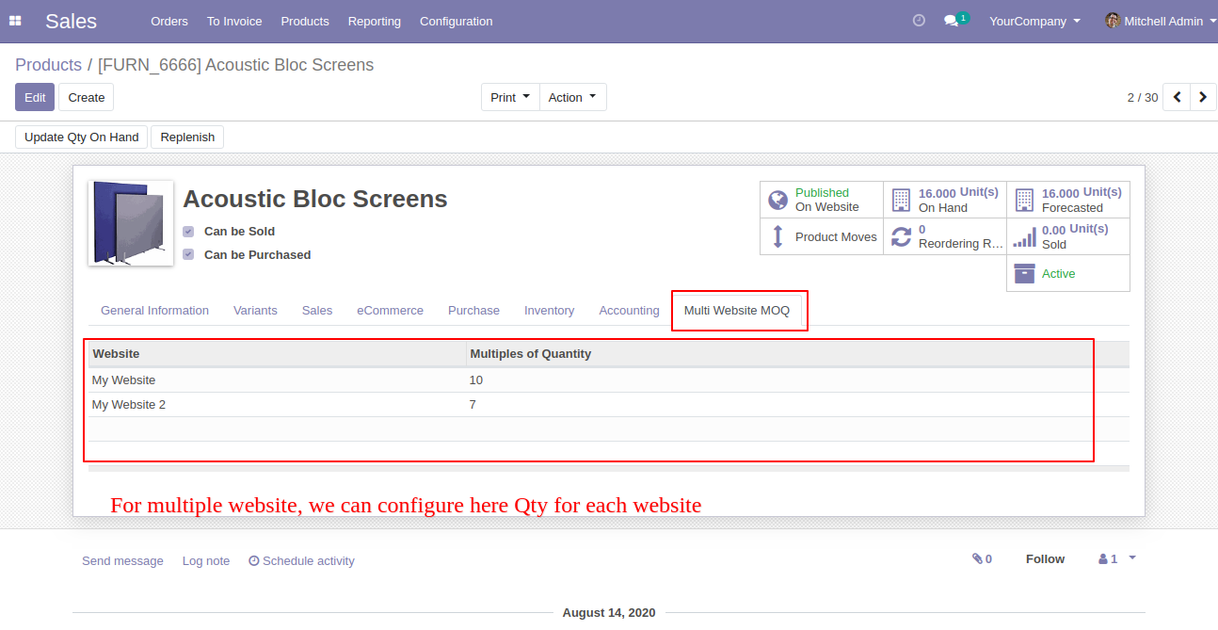Click the Acoustic Bloc Screens product image

tap(131, 223)
